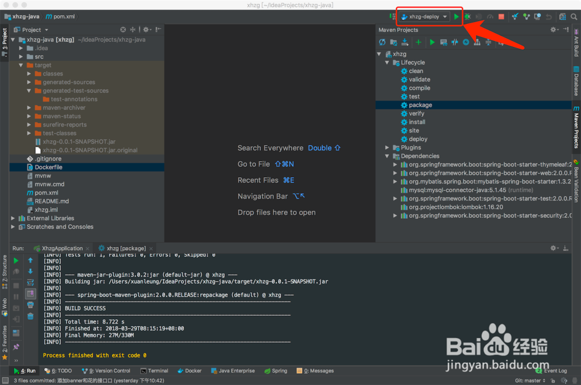Image resolution: width=581 pixels, height=385 pixels.
Task: Click the VCS update project icon
Action: pos(515,17)
